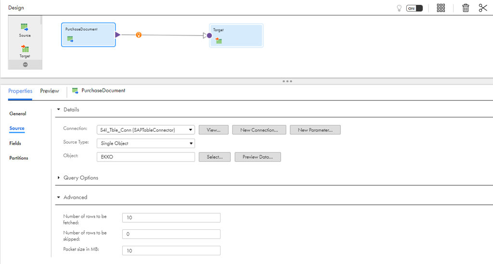Click the View... button

(x=213, y=130)
